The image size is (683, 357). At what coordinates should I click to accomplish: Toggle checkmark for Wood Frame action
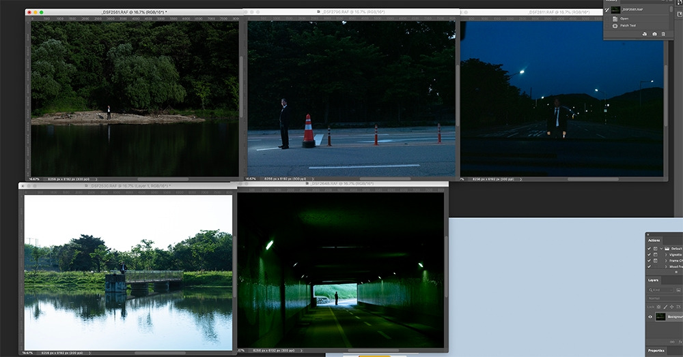click(x=649, y=266)
